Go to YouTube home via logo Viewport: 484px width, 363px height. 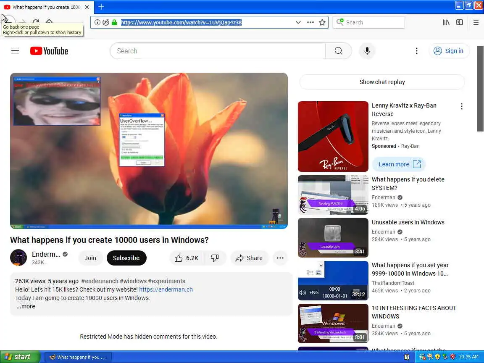(x=49, y=51)
